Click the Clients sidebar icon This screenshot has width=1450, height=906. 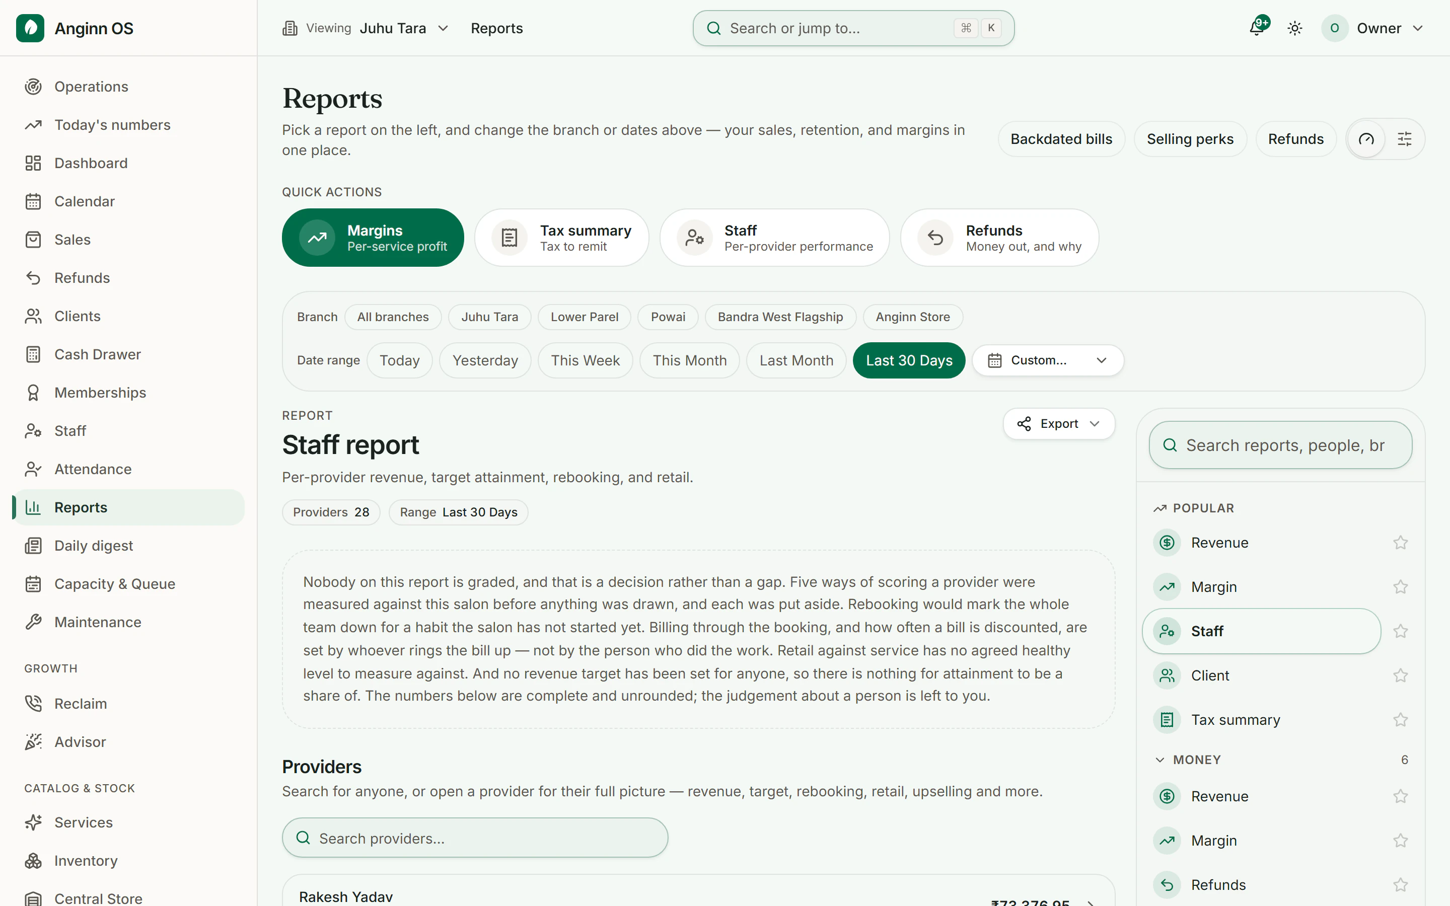coord(34,317)
